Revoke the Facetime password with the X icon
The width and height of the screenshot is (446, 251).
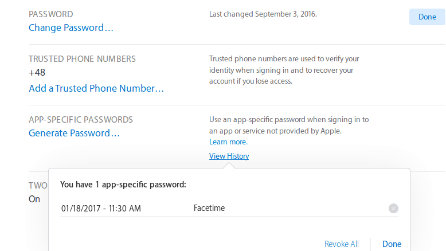(x=393, y=209)
